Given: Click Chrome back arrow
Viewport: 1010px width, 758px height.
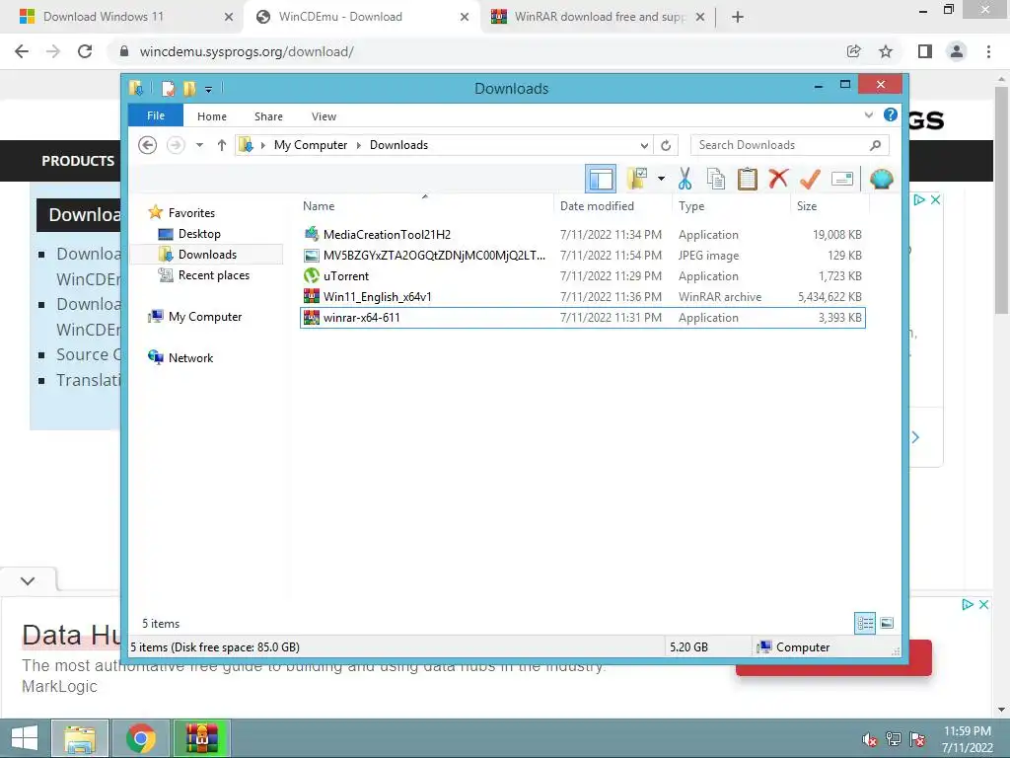Looking at the screenshot, I should pos(22,51).
